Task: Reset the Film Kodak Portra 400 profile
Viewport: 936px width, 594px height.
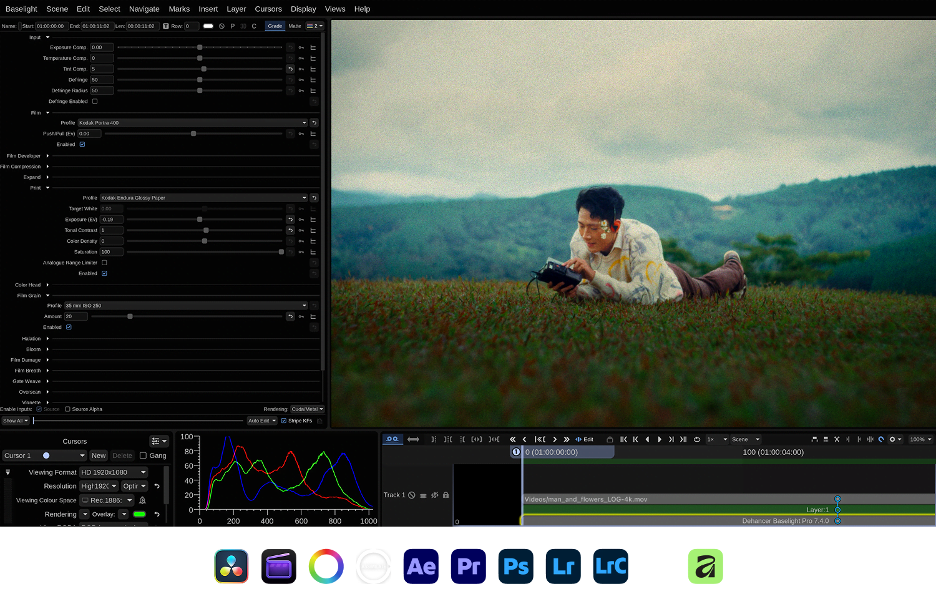Action: click(x=314, y=123)
